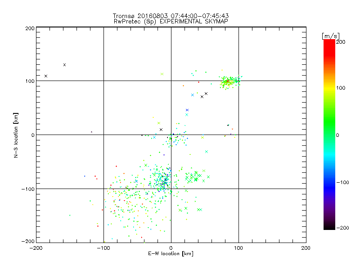Click the blue X marker near 45 km north

pyautogui.click(x=187, y=110)
